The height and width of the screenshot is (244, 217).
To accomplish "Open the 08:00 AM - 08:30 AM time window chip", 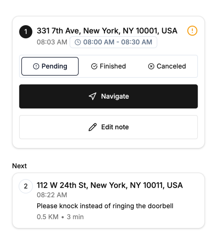I will tap(113, 42).
